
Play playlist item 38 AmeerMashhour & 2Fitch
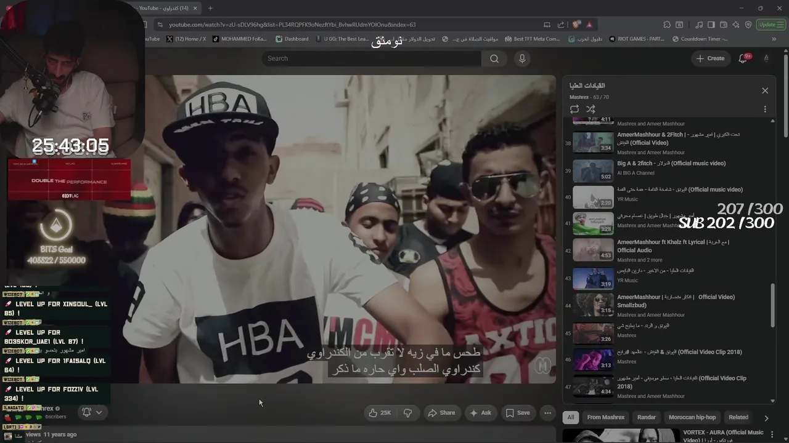click(x=668, y=143)
